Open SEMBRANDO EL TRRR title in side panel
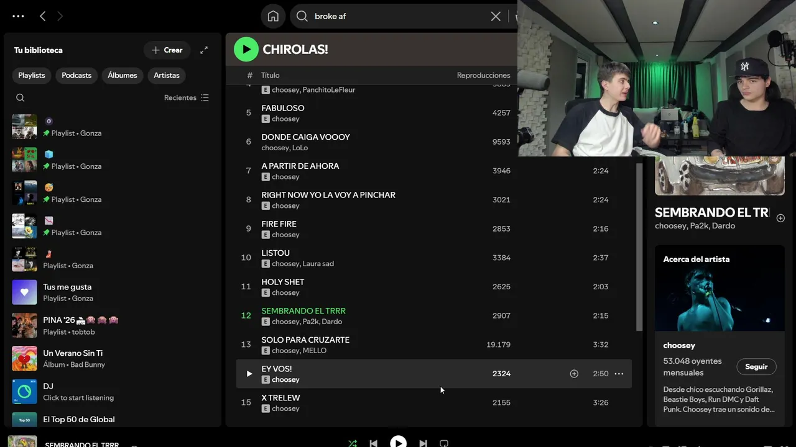The height and width of the screenshot is (447, 796). (711, 212)
